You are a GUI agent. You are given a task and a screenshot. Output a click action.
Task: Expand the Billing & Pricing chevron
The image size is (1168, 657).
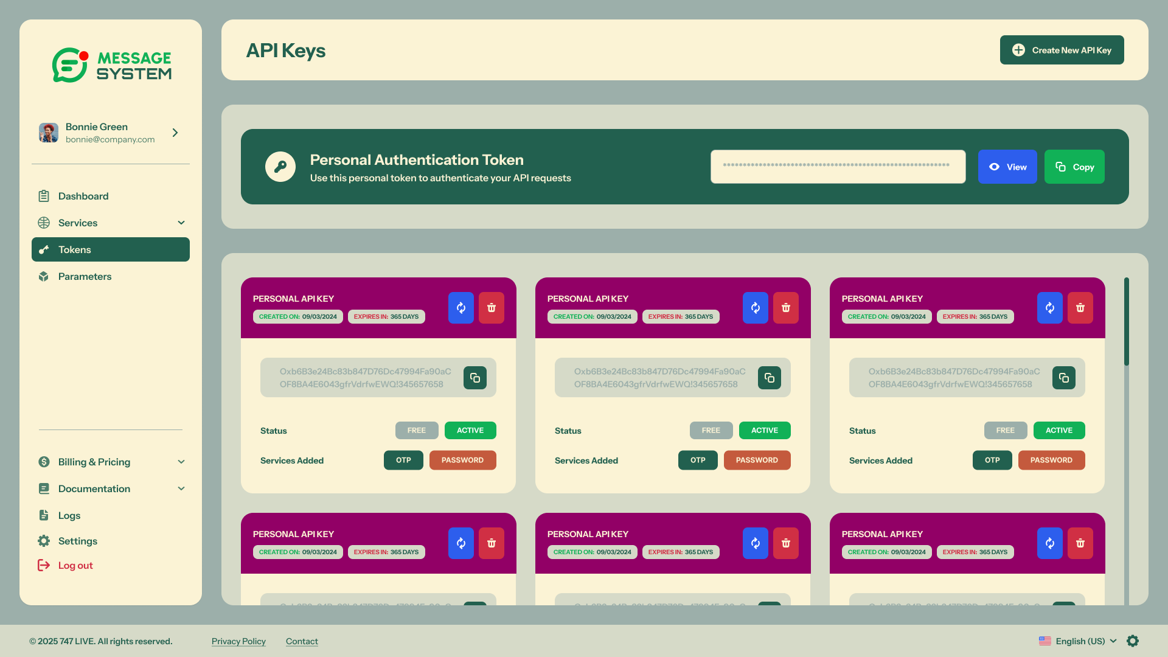pyautogui.click(x=181, y=462)
